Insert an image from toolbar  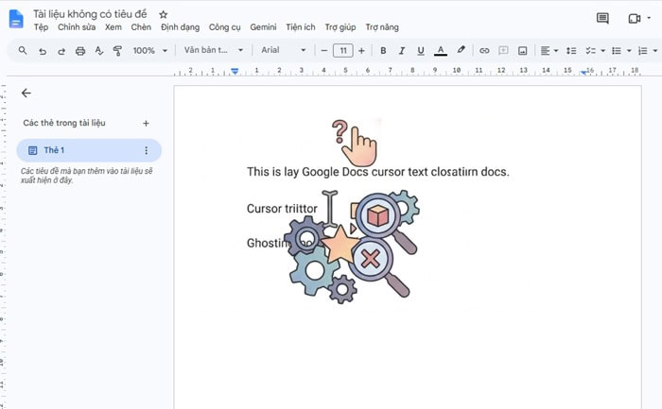point(523,51)
